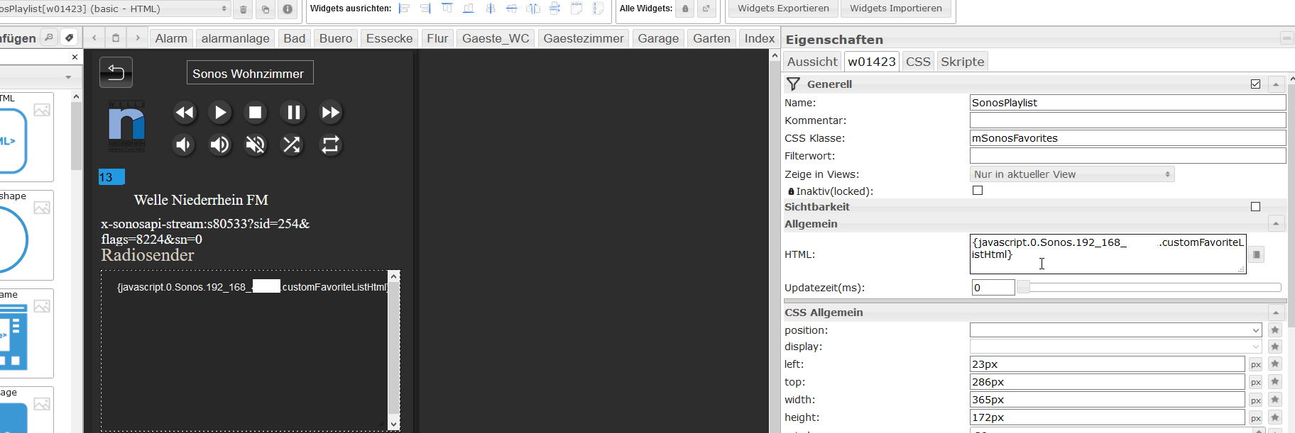1295x433 pixels.
Task: Click Widgets Exportieren button
Action: [783, 9]
